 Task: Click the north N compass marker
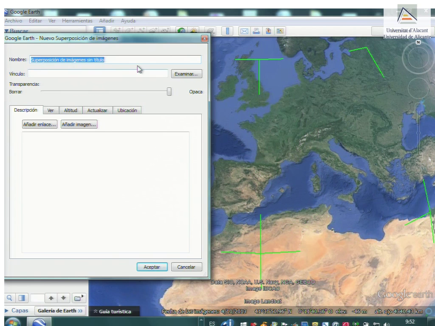click(x=418, y=42)
